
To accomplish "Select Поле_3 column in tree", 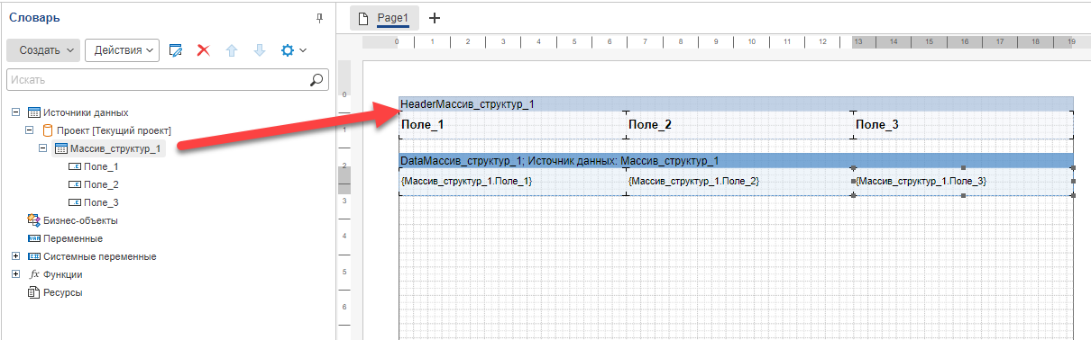I will (101, 202).
